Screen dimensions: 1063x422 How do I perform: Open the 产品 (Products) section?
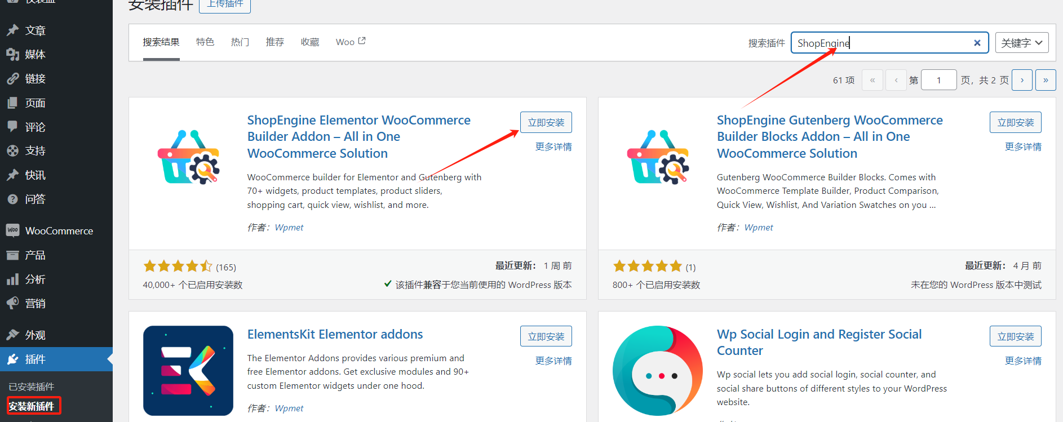click(x=35, y=255)
